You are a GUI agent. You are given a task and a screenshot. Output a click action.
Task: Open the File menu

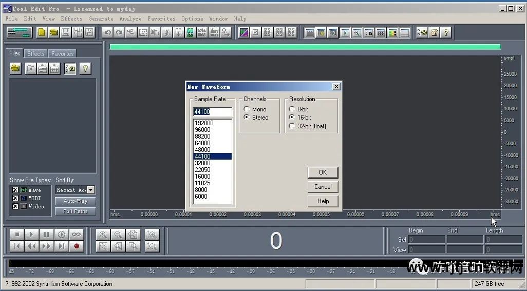click(x=11, y=18)
